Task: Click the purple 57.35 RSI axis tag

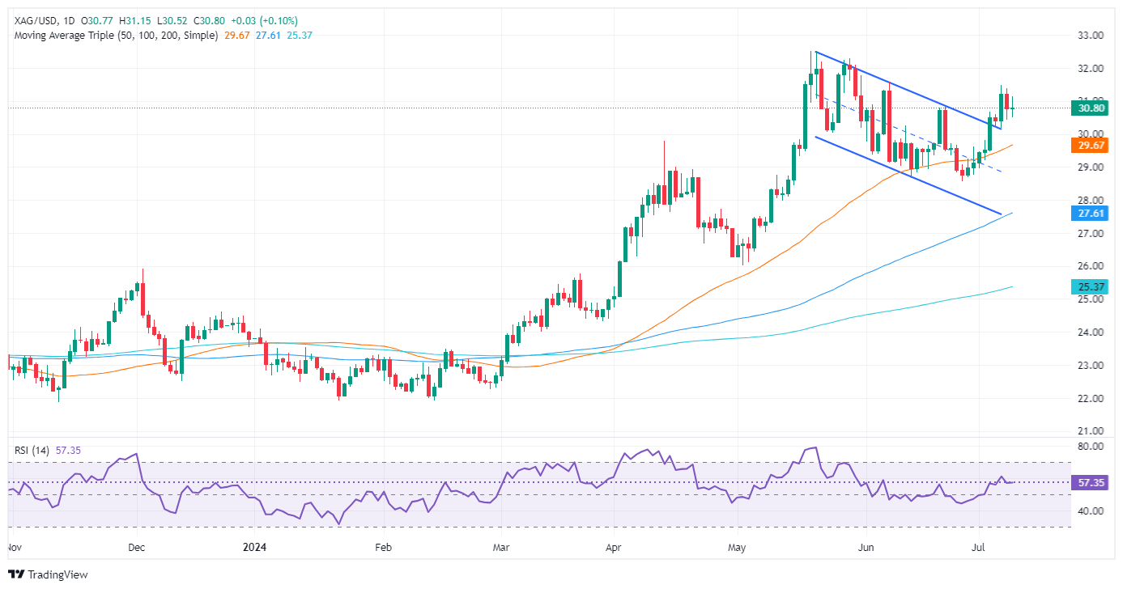Action: (x=1094, y=482)
